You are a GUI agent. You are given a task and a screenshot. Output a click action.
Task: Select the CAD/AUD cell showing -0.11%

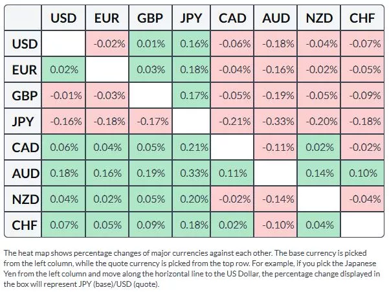click(276, 148)
